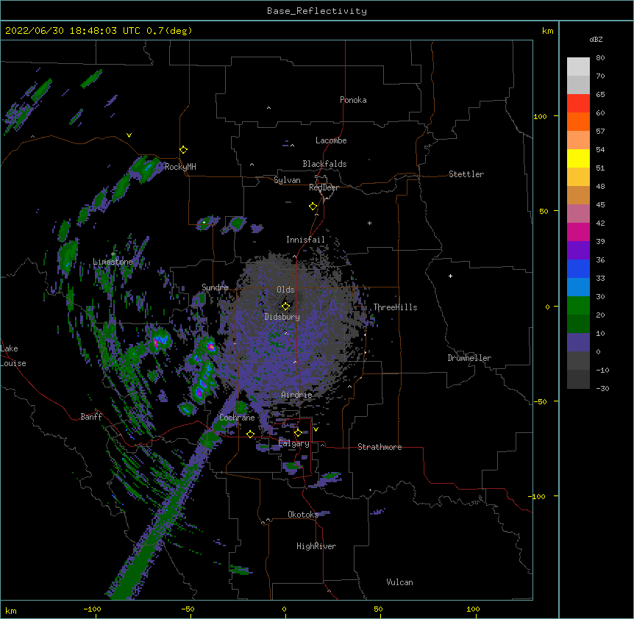
Task: Click the 65 dBZ red color swatch
Action: pyautogui.click(x=578, y=104)
